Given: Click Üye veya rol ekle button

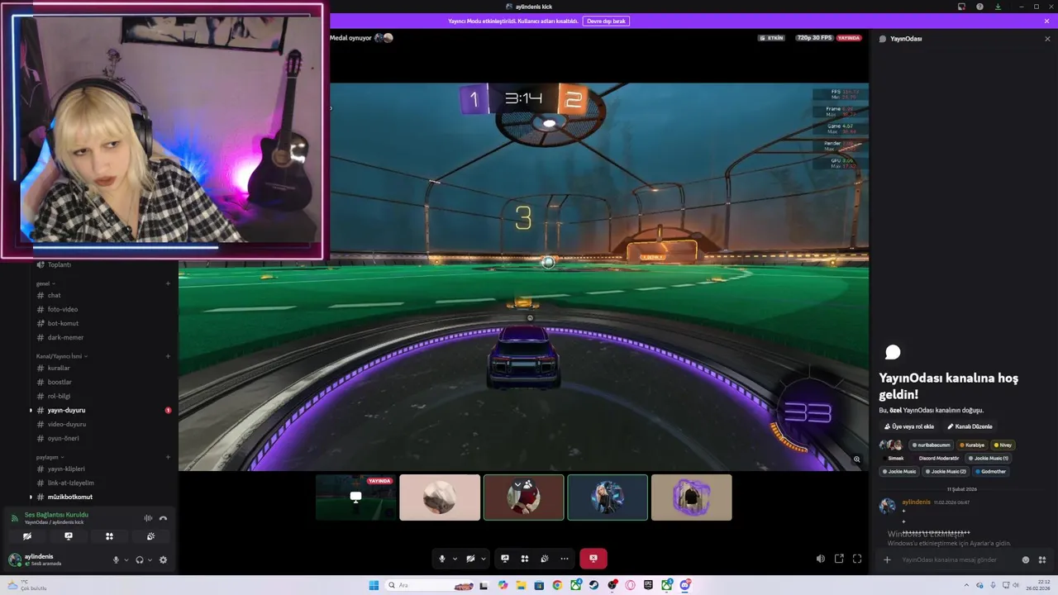Looking at the screenshot, I should pyautogui.click(x=909, y=426).
